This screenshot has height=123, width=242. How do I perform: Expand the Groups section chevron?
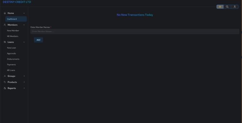(24, 76)
